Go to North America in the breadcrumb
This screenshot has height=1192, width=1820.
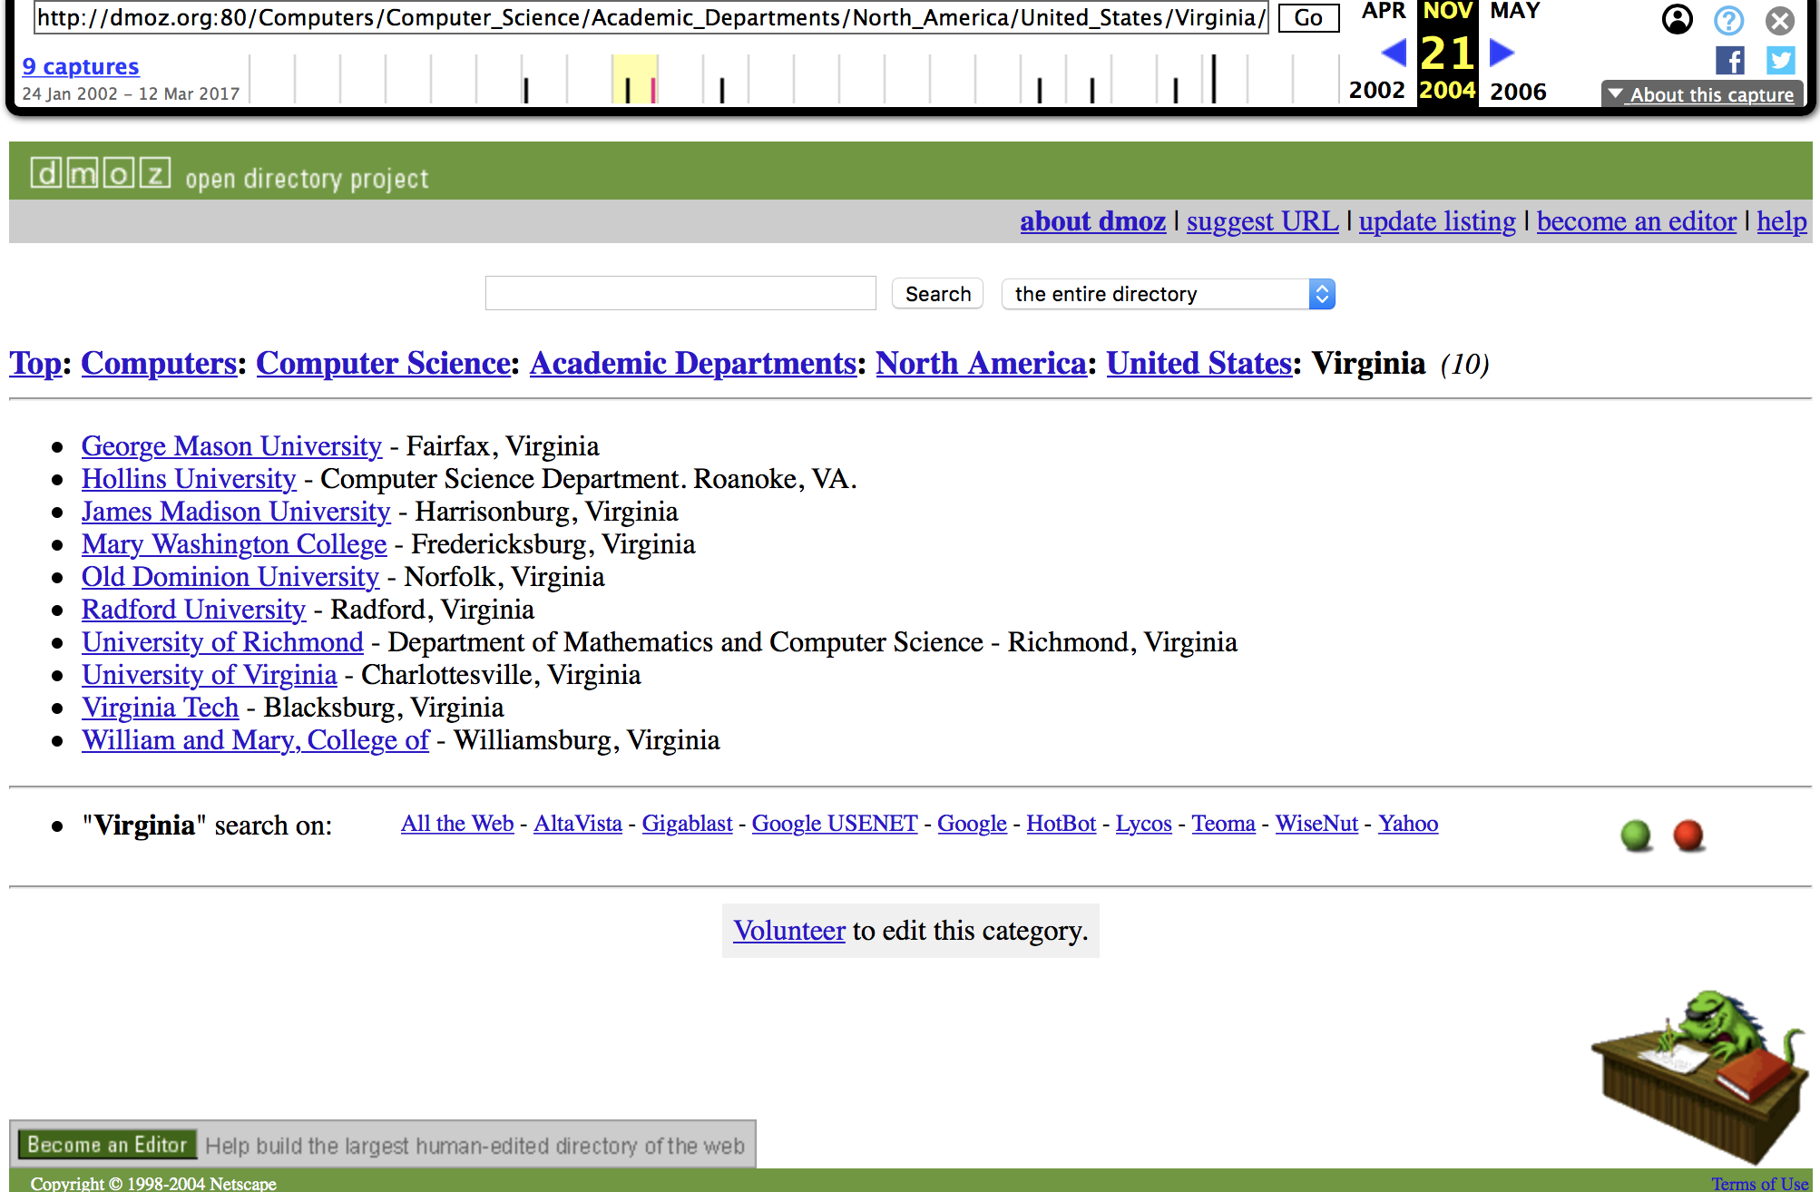(981, 363)
